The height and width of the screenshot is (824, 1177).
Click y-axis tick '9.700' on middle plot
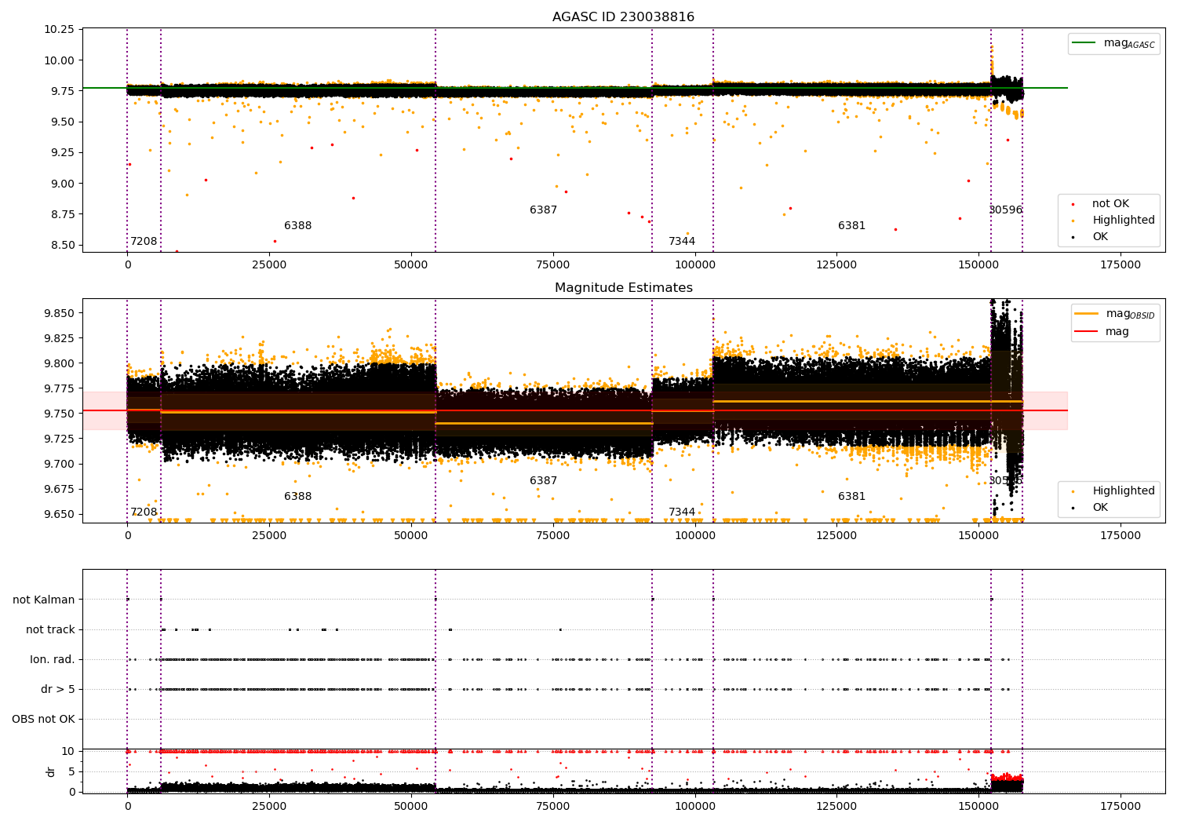pos(59,464)
